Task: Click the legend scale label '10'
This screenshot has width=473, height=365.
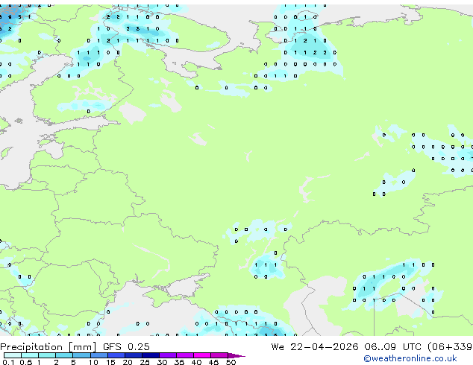Action: click(93, 362)
